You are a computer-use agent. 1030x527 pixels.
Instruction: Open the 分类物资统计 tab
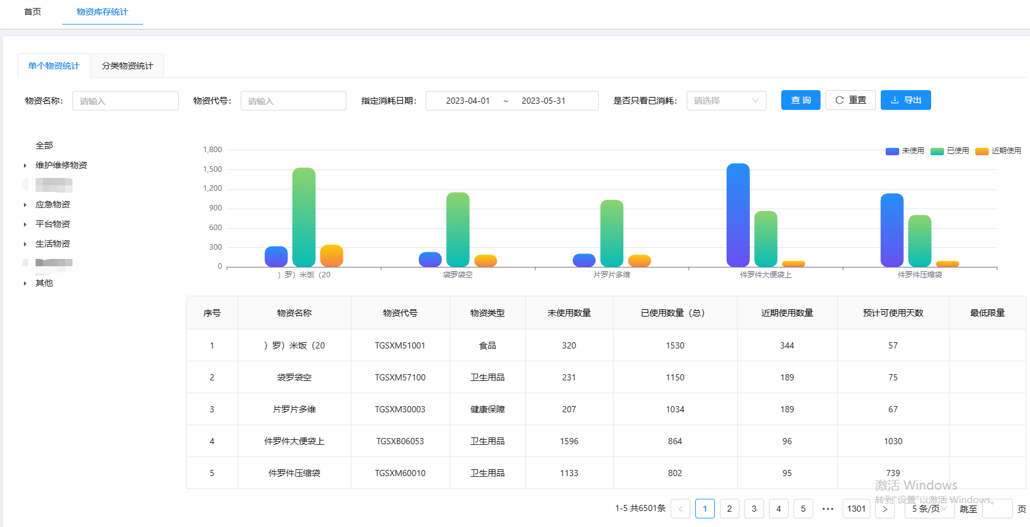pos(128,66)
